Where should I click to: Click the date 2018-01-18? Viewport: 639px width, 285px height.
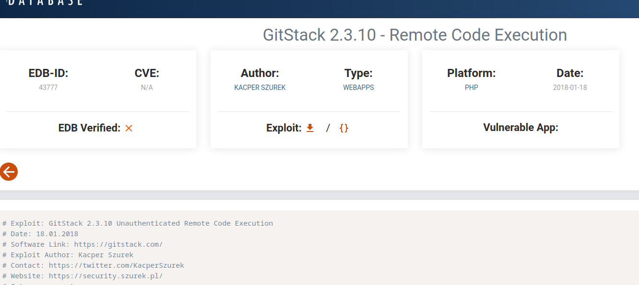click(x=570, y=88)
